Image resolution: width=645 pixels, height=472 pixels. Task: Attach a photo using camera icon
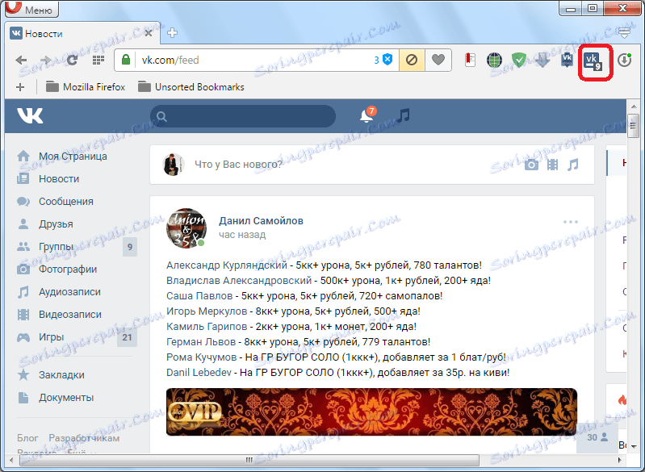point(531,165)
